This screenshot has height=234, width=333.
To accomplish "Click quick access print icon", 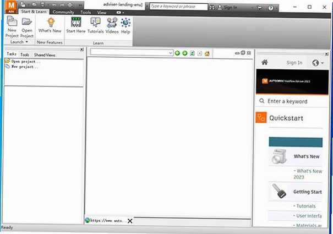I will pyautogui.click(x=70, y=4).
